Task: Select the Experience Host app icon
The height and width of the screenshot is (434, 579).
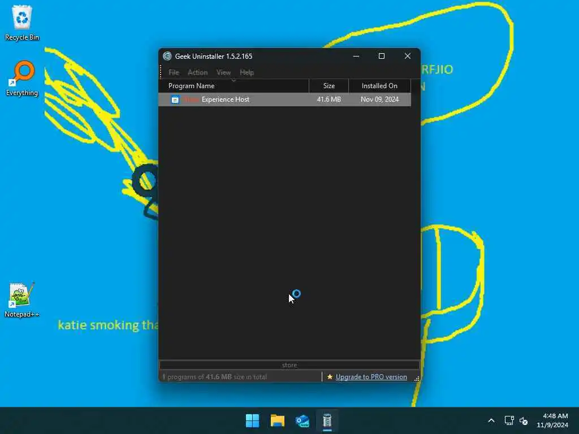Action: 175,99
